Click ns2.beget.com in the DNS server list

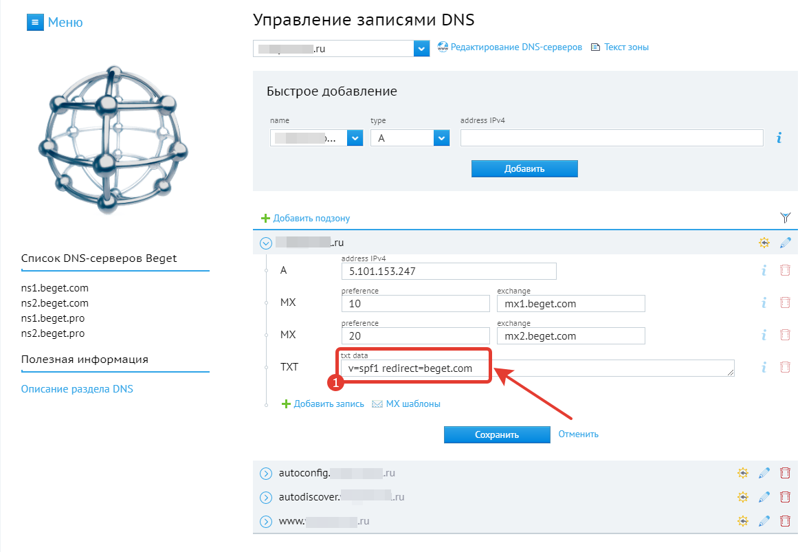click(x=54, y=303)
